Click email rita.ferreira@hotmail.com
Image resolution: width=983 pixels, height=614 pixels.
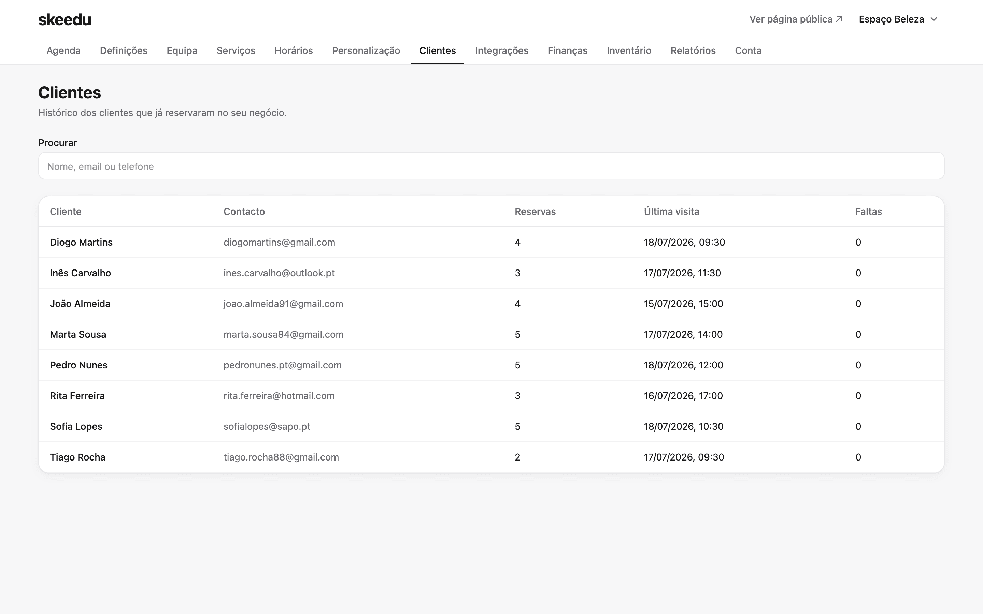279,396
